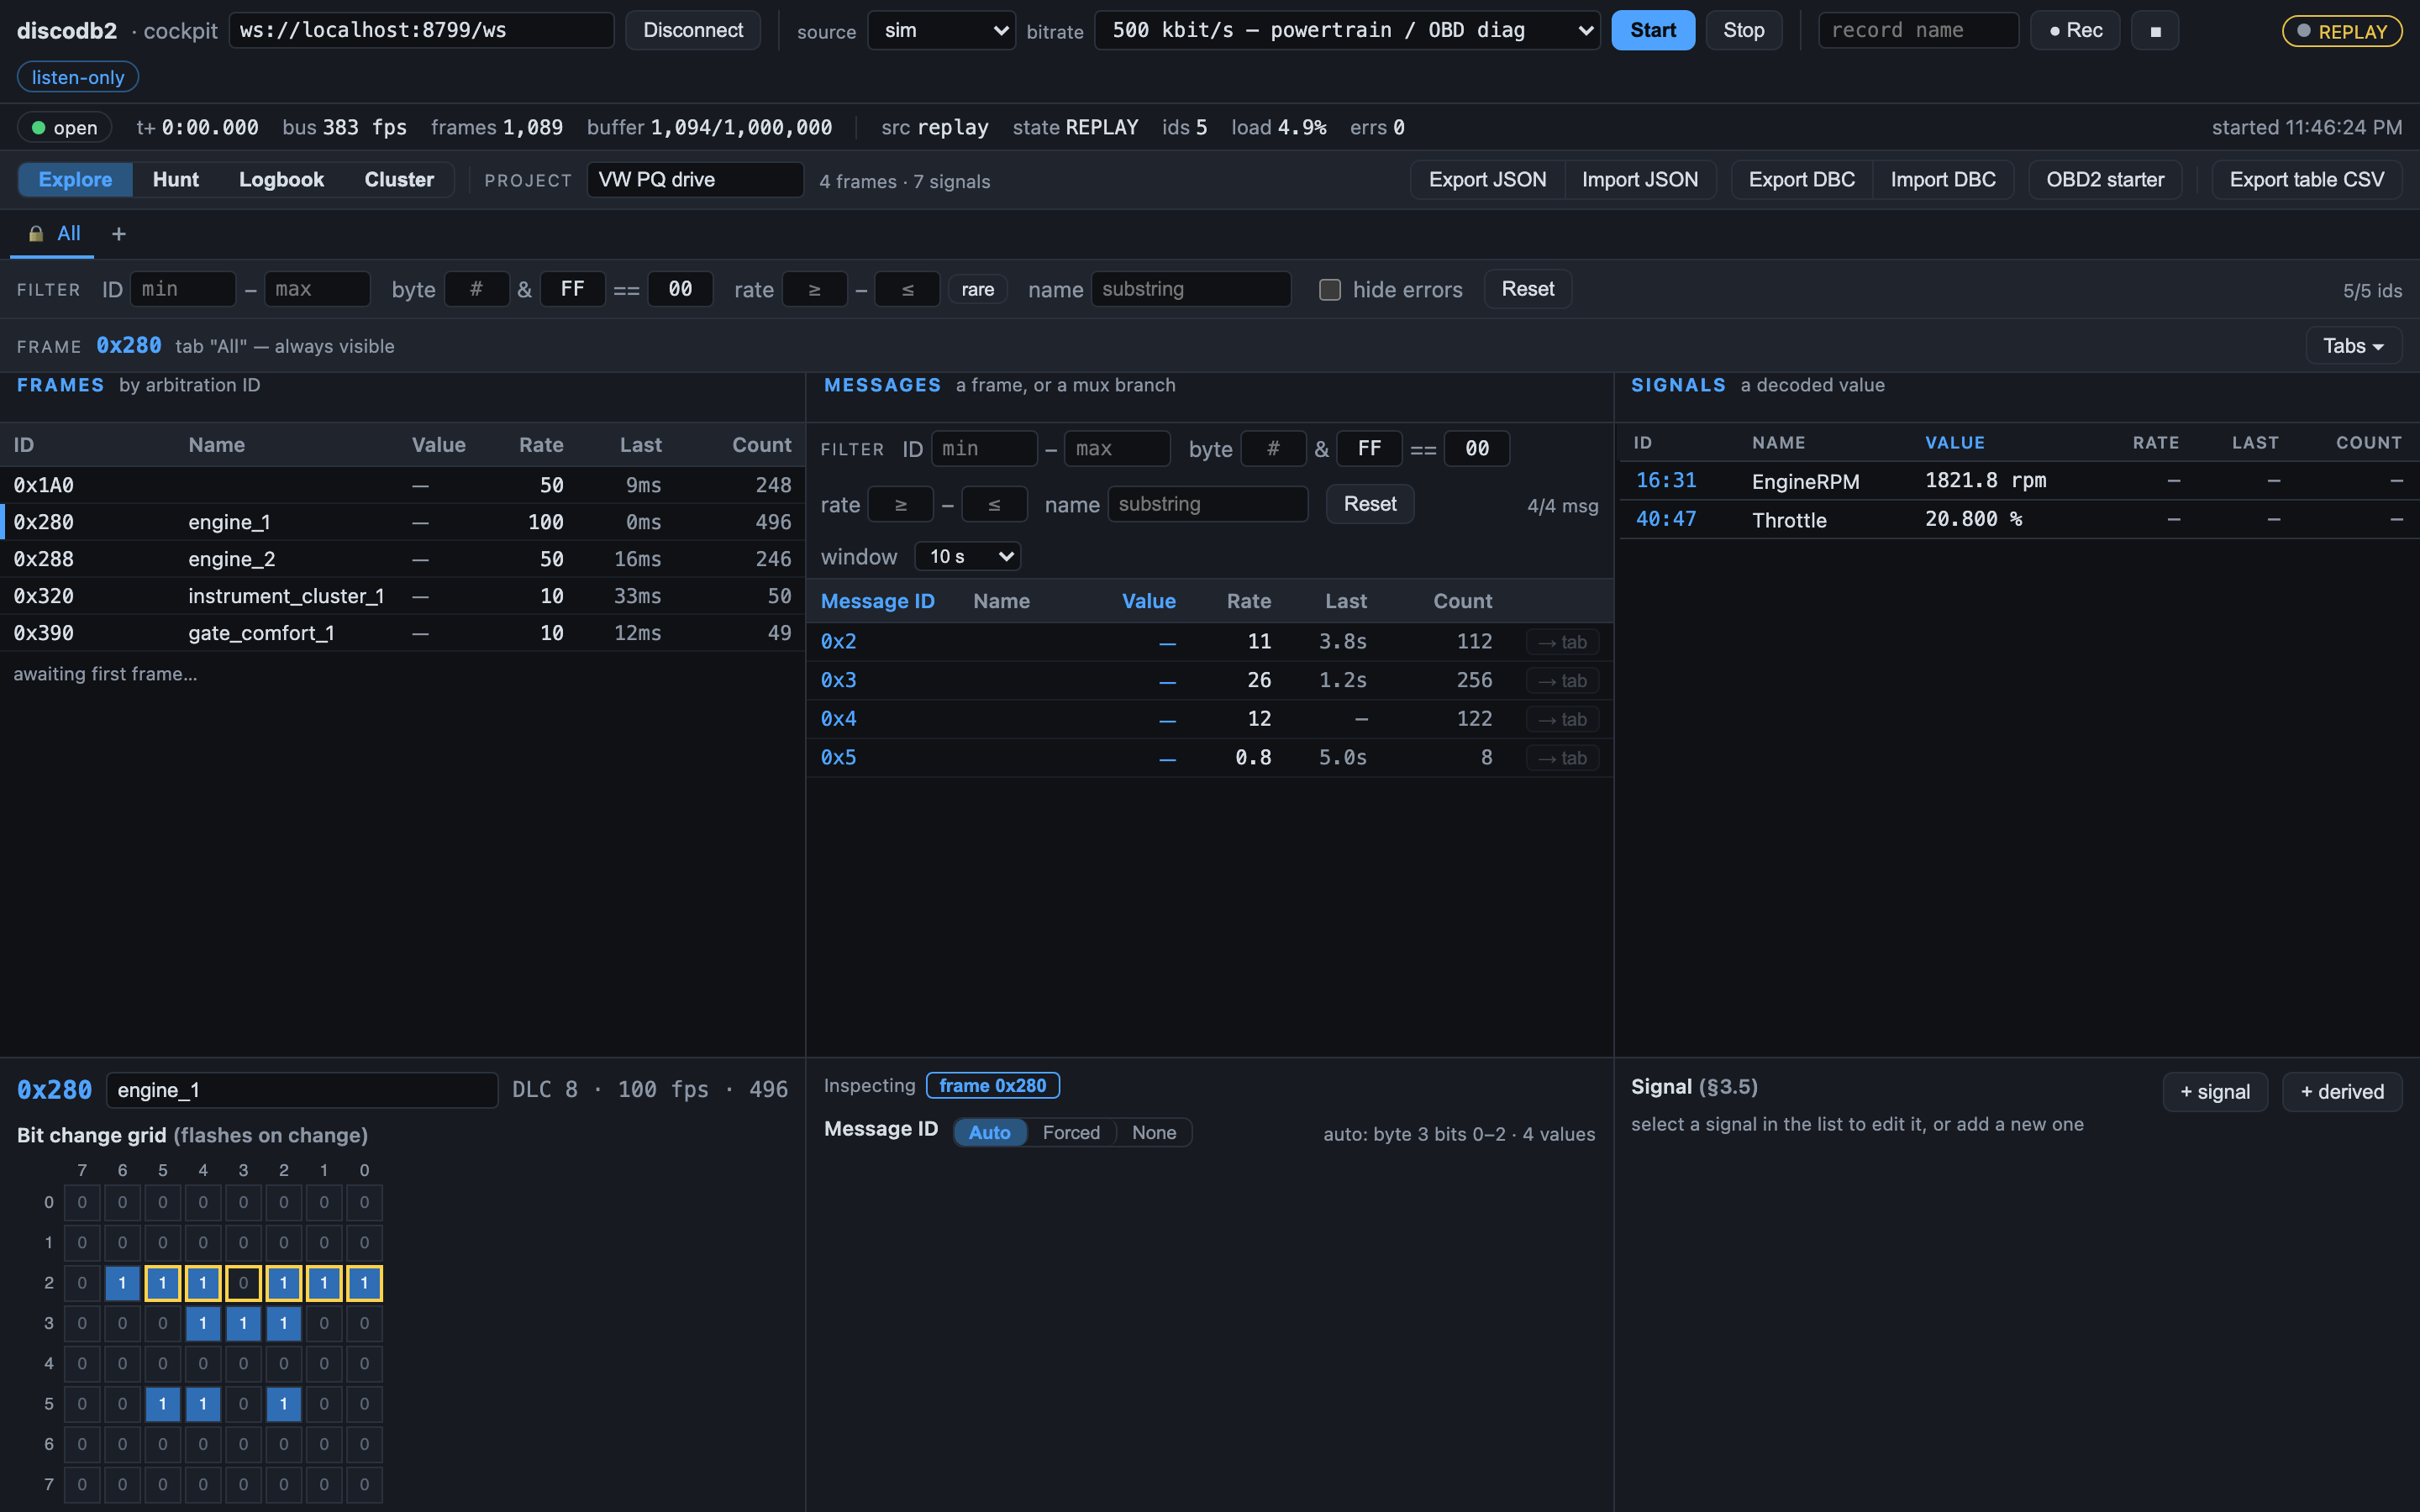Select None message ID mode
This screenshot has width=2420, height=1512.
pyautogui.click(x=1154, y=1133)
